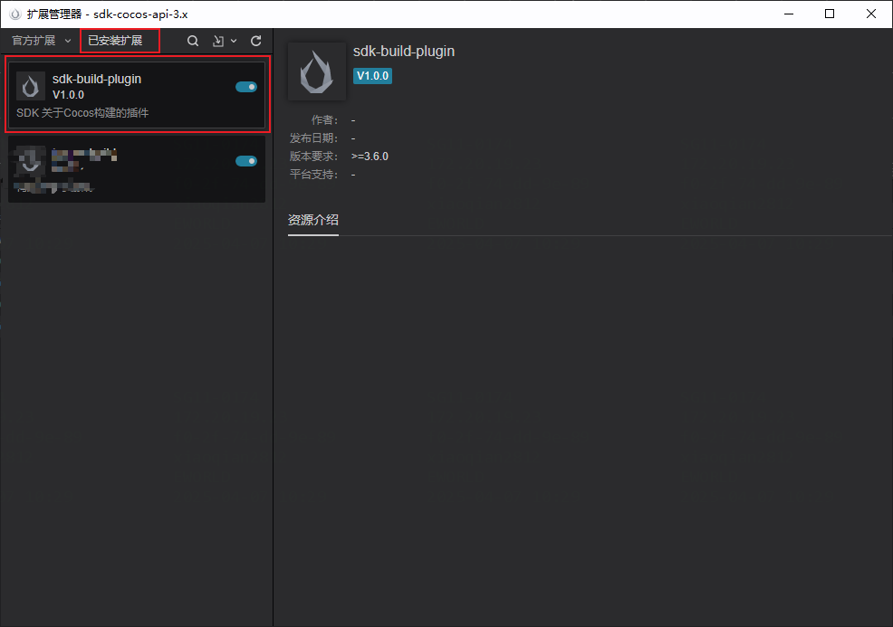Disable the sdk-build-plugin toggle
The height and width of the screenshot is (627, 893).
246,87
